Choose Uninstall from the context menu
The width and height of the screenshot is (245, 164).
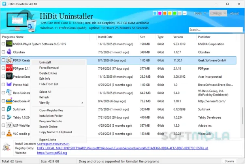click(x=59, y=62)
